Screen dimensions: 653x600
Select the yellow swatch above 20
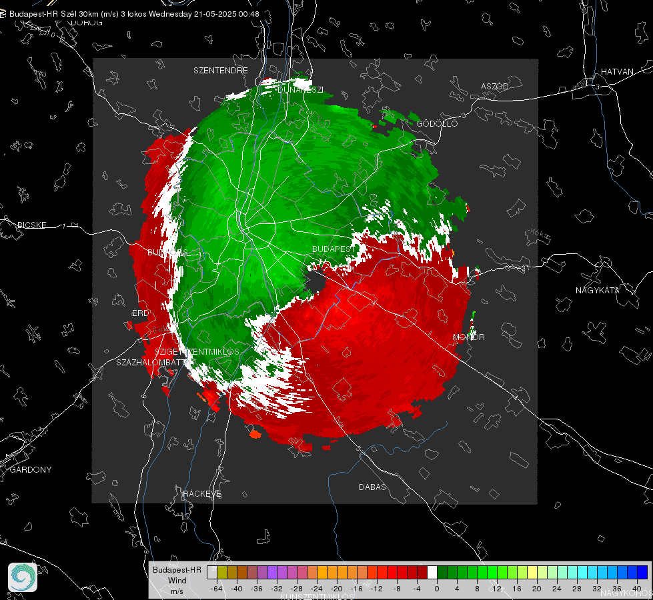pyautogui.click(x=532, y=573)
